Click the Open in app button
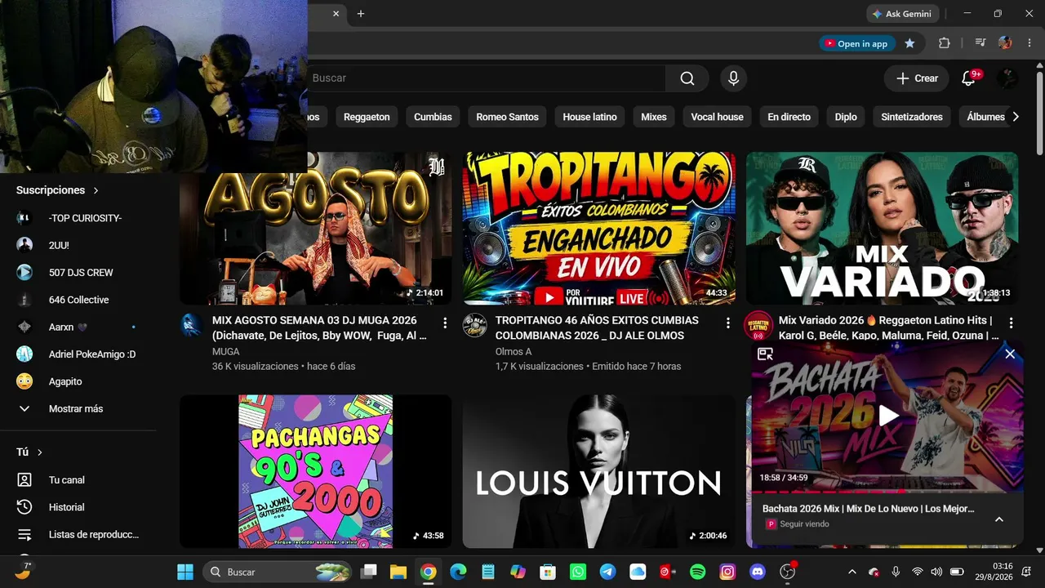Screen dimensions: 1045x588 click(x=856, y=44)
